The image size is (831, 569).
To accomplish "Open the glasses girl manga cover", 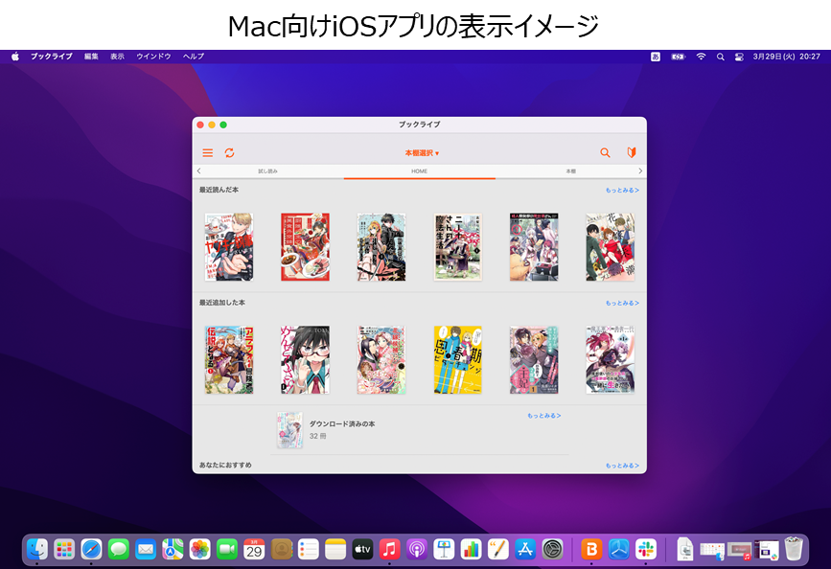I will click(305, 360).
